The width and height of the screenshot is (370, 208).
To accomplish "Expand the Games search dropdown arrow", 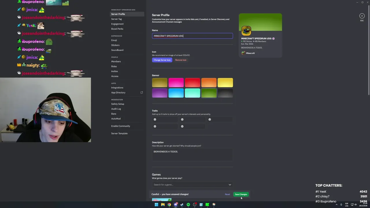I will click(x=230, y=185).
